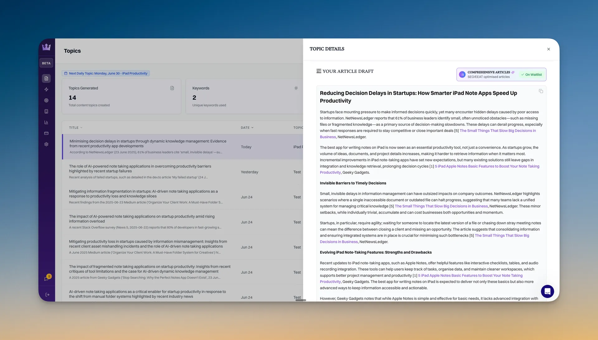Image resolution: width=598 pixels, height=340 pixels.
Task: Open 'The Small Things That Slow Big Decisions' link
Action: tap(497, 131)
